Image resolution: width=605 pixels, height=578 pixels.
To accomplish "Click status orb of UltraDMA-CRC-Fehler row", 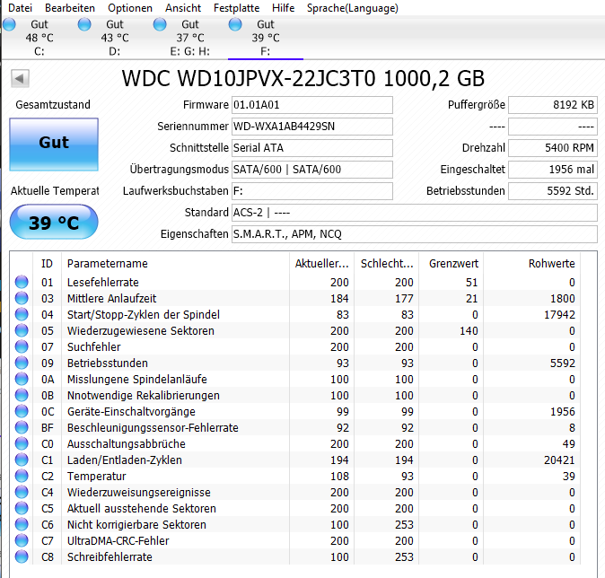I will [22, 541].
